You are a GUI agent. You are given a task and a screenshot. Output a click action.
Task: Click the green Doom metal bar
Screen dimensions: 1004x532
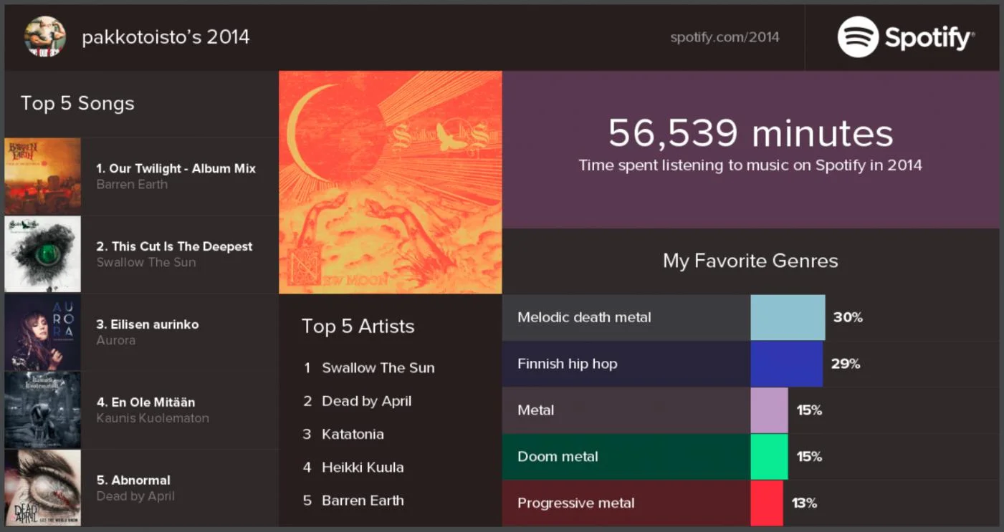(769, 457)
